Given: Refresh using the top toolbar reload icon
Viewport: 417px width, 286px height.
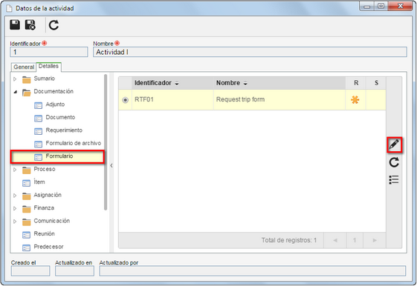Looking at the screenshot, I should [x=54, y=25].
